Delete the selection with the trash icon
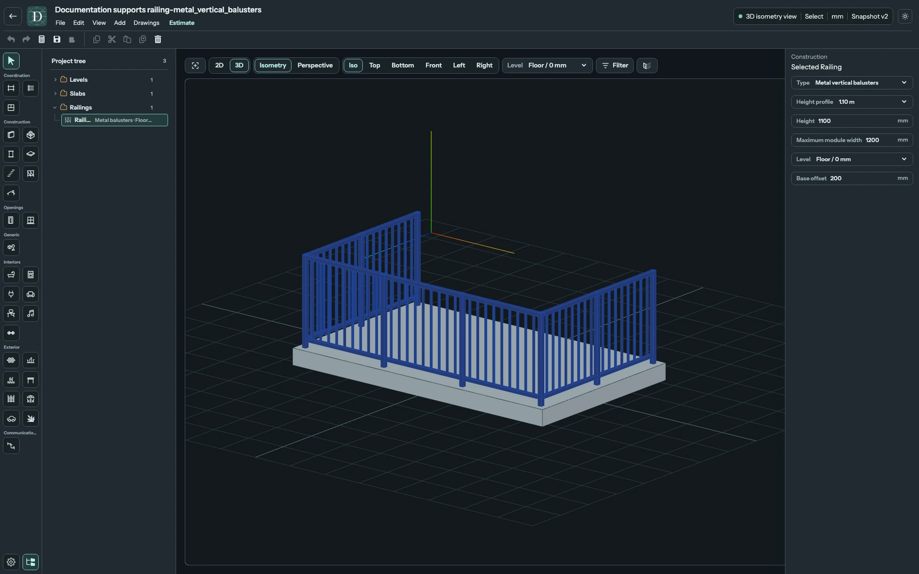This screenshot has width=919, height=574. [158, 39]
